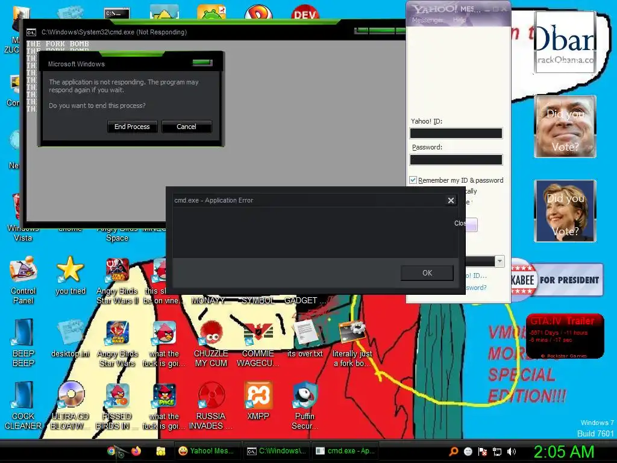The height and width of the screenshot is (463, 617).
Task: Click the network tray icon
Action: 497,451
